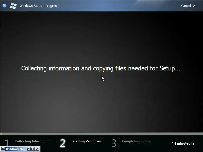
Task: Close the minimized Windows Ta... window
Action: point(37,149)
